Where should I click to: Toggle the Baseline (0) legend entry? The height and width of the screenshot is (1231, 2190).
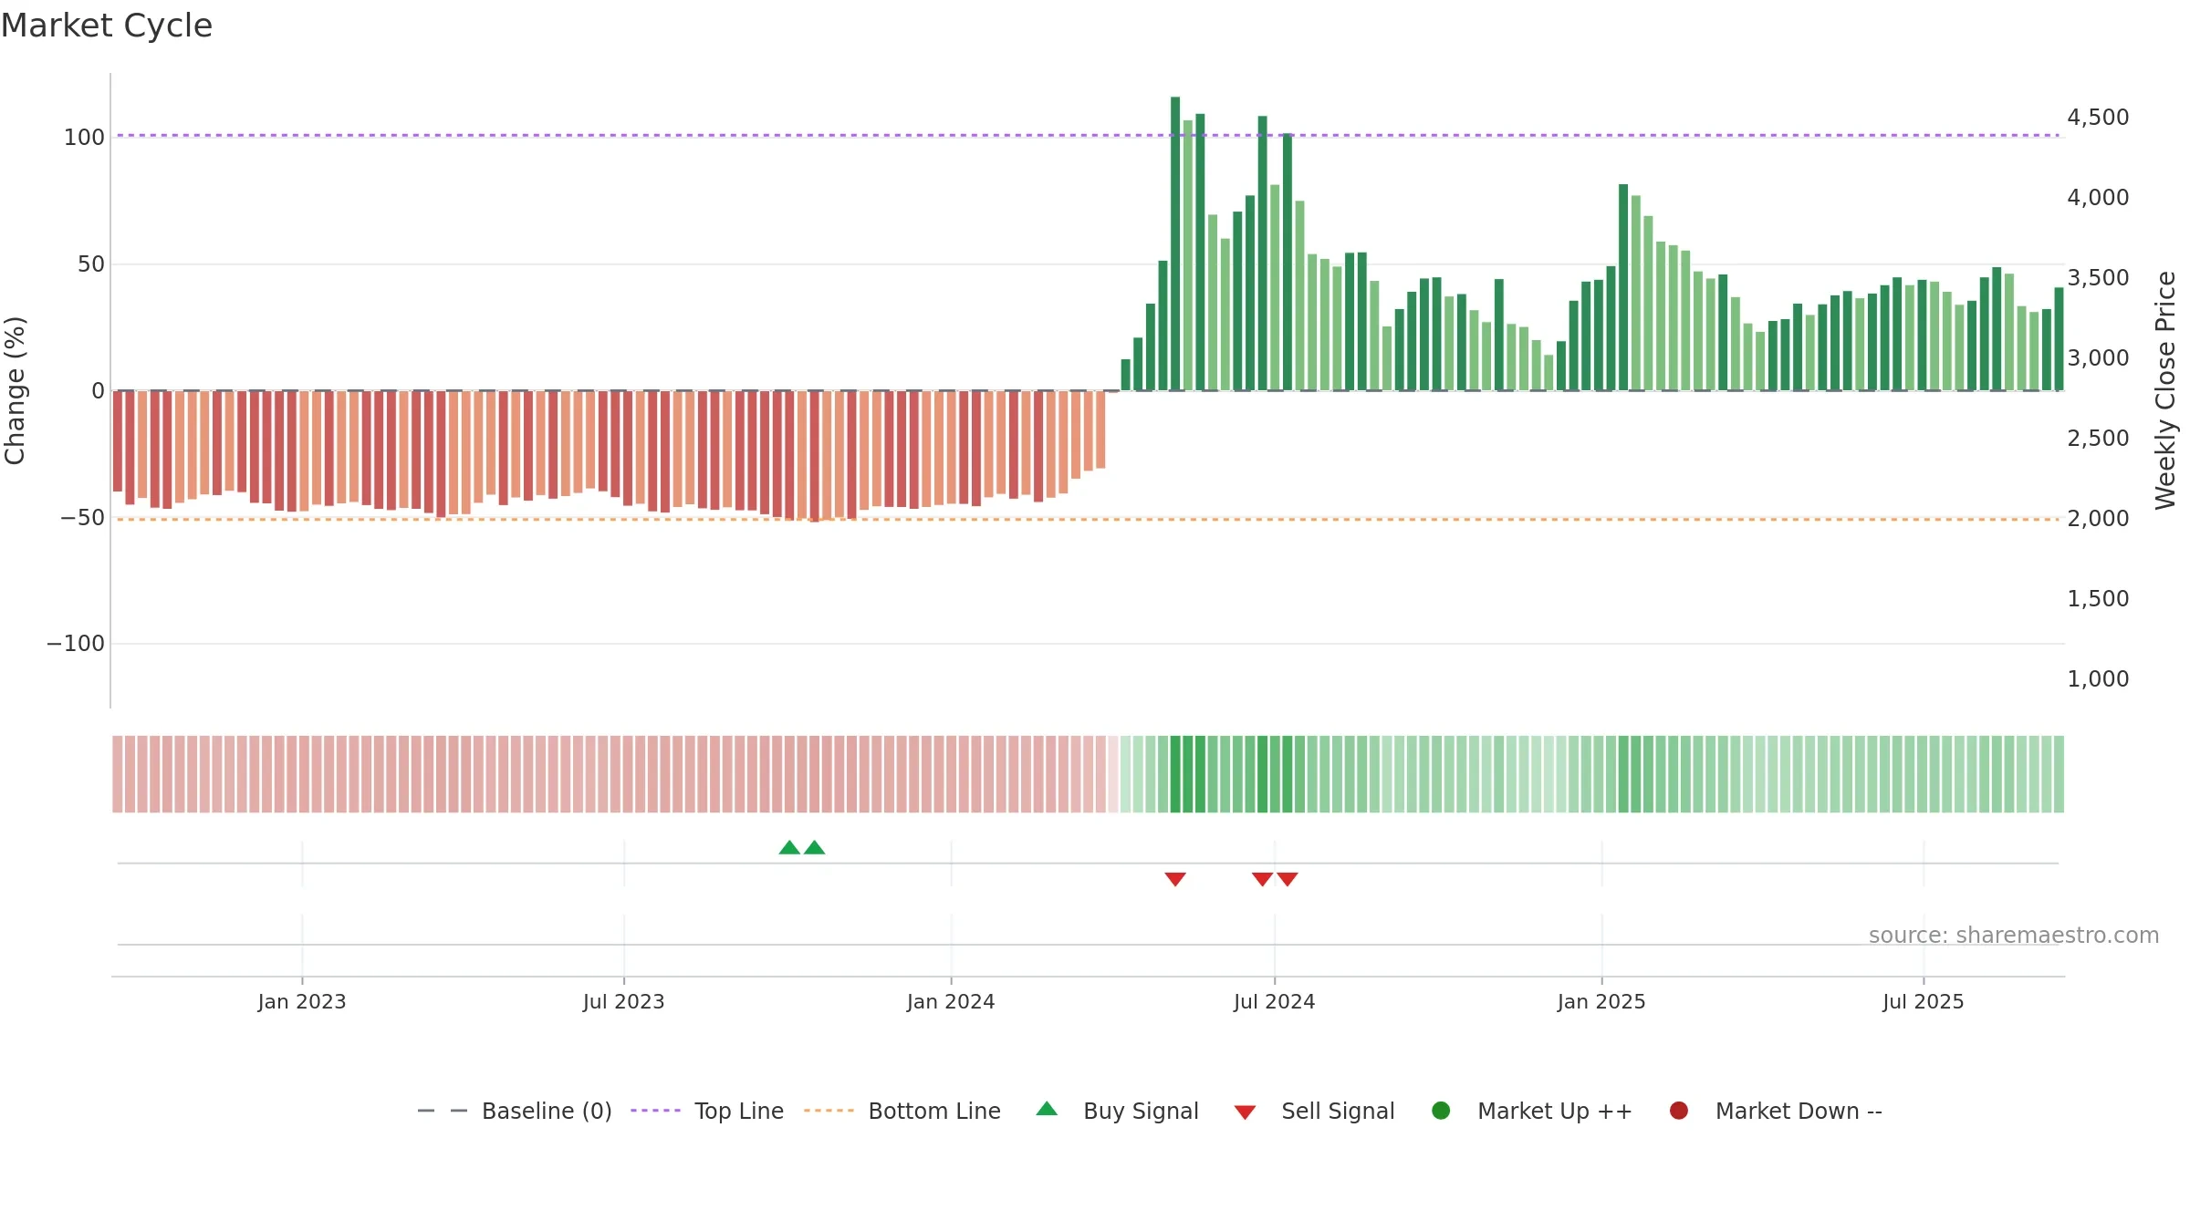click(515, 1111)
